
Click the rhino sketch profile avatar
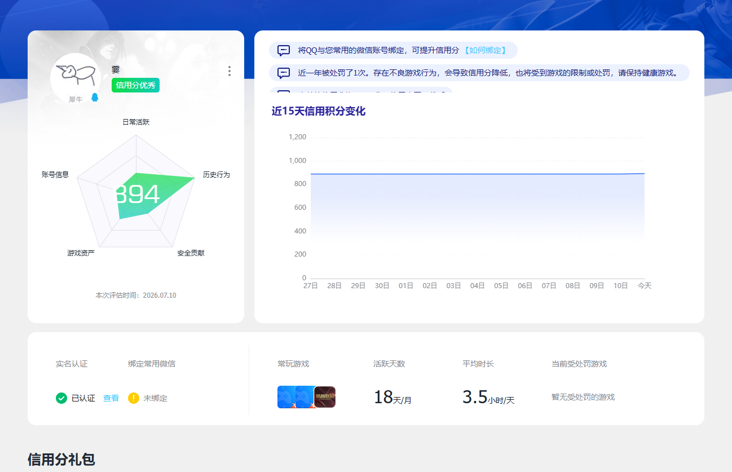[76, 78]
